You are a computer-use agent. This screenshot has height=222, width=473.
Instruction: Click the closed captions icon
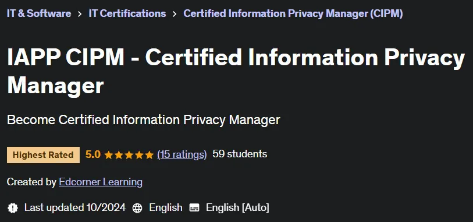click(194, 208)
